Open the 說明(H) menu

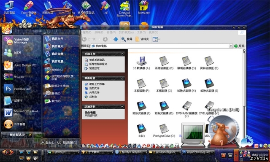(154, 32)
